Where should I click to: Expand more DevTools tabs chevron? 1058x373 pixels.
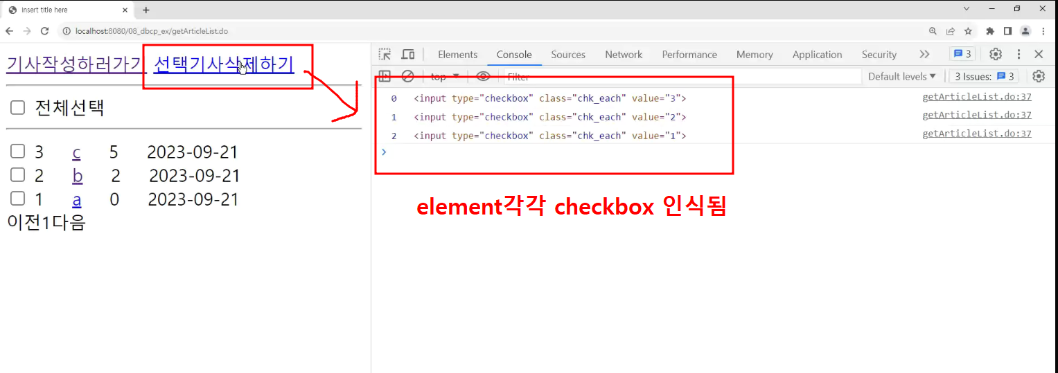point(924,54)
